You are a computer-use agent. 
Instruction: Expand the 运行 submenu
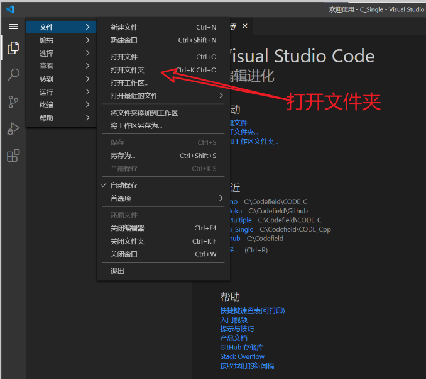click(61, 92)
